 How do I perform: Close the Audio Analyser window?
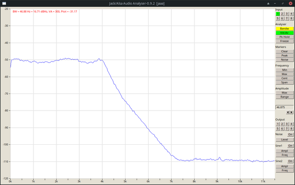[290, 3]
